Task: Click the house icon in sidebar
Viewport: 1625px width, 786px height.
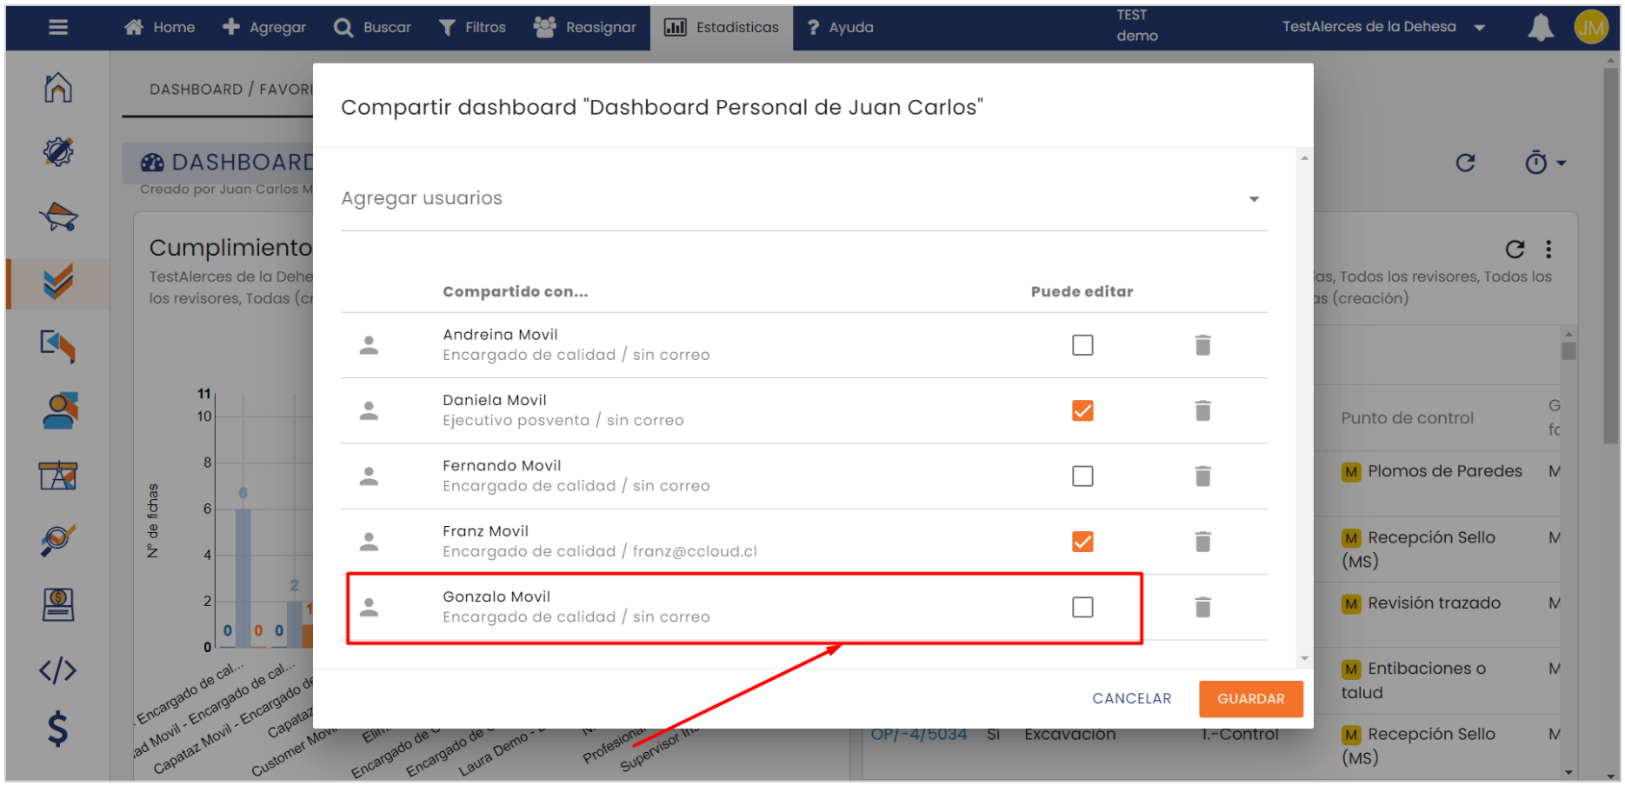Action: tap(58, 88)
